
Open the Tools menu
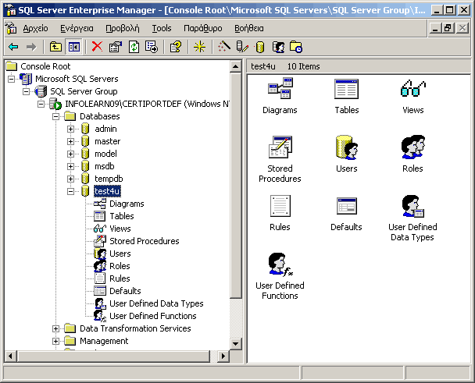[162, 28]
